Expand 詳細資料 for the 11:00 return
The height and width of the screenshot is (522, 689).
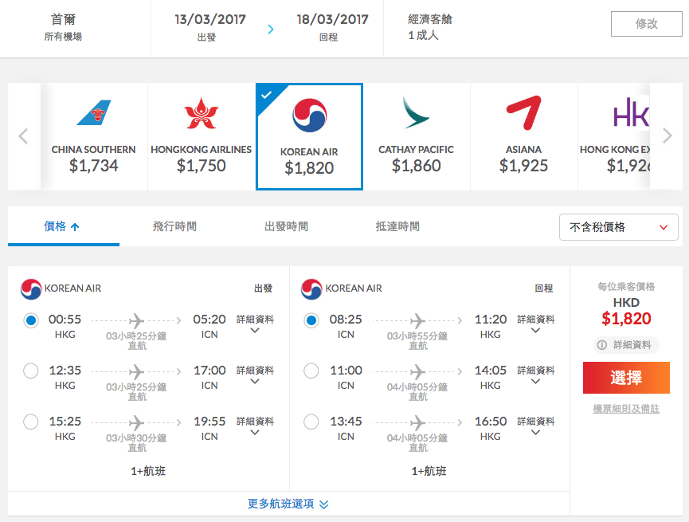535,375
